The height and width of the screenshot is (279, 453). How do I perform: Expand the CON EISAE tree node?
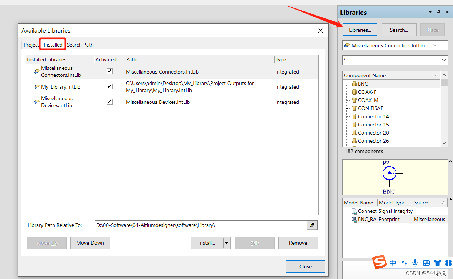tap(347, 108)
